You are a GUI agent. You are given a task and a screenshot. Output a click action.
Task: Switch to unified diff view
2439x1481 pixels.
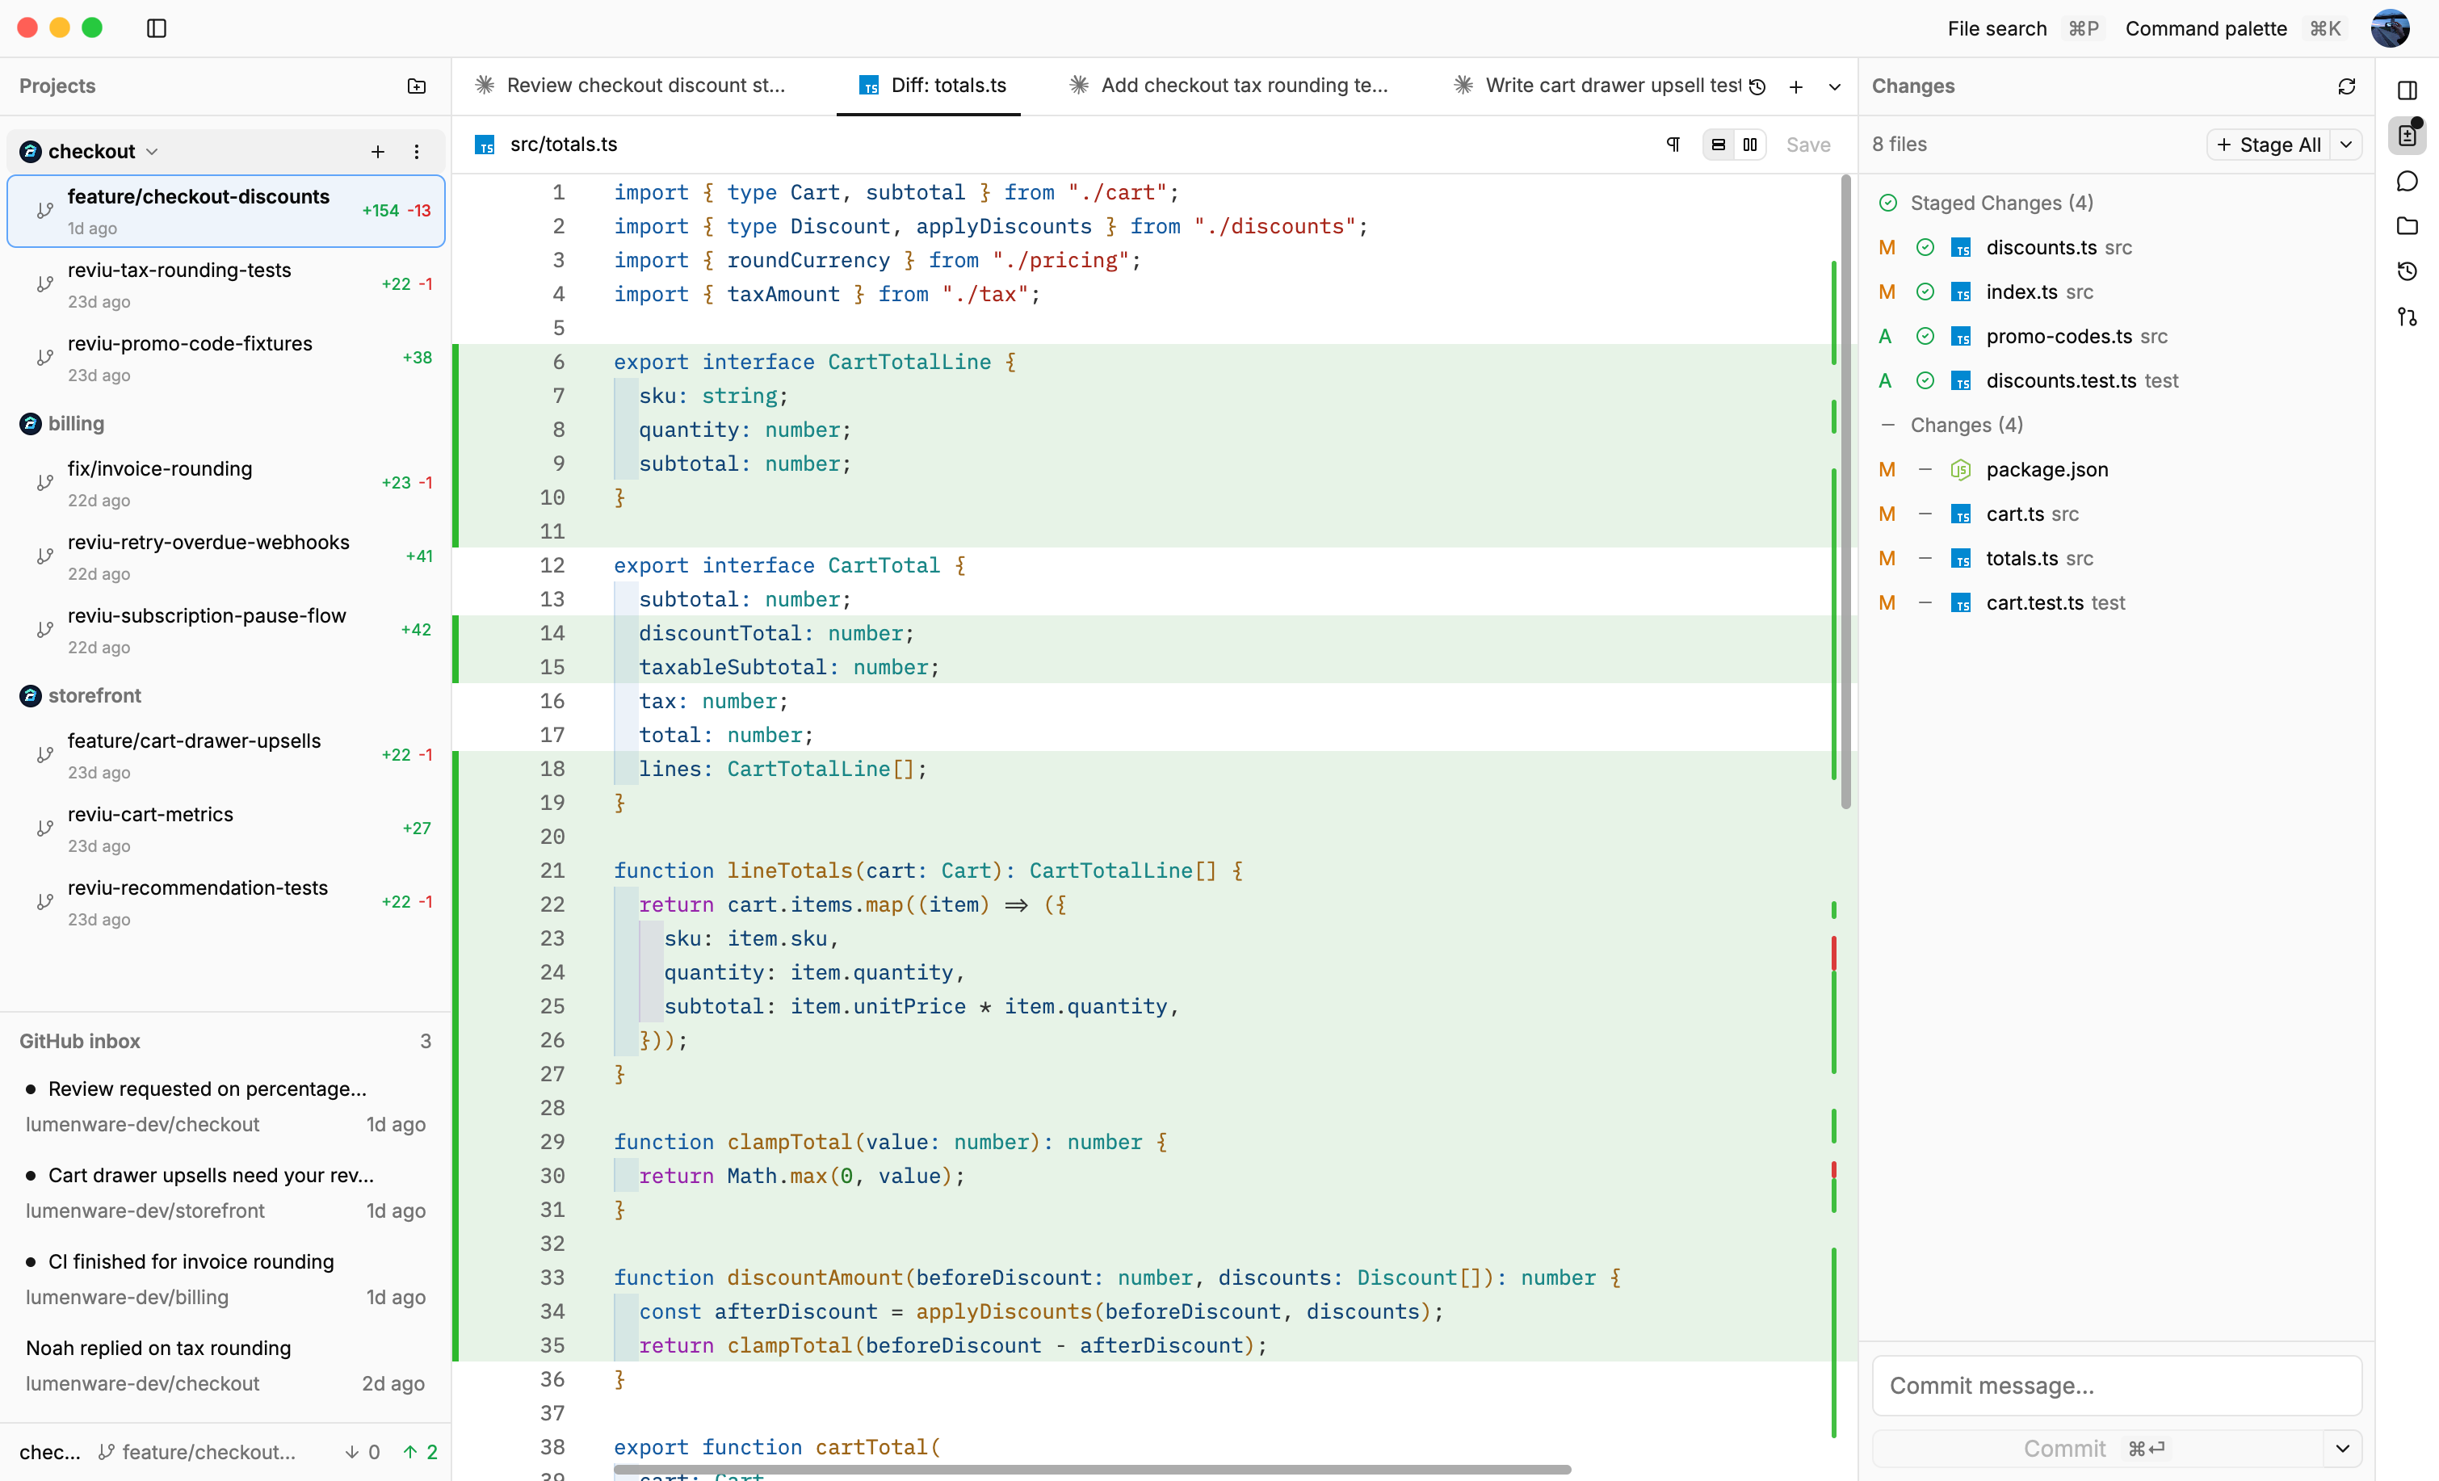pos(1719,145)
